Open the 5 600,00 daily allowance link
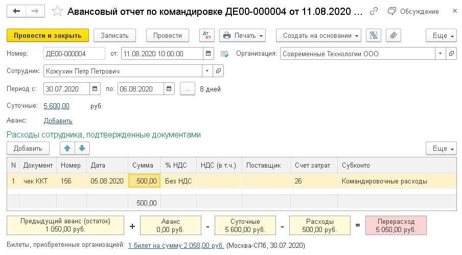Image resolution: width=462 pixels, height=255 pixels. 56,106
